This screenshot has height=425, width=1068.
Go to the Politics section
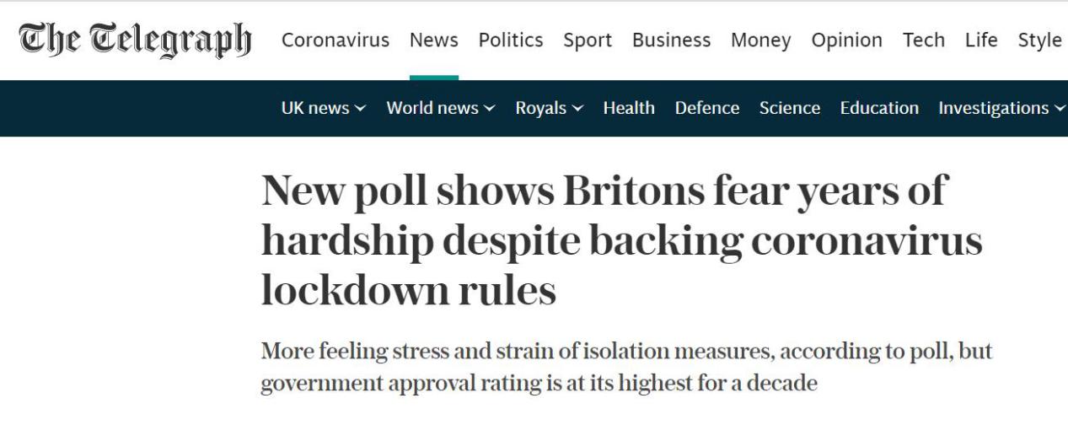pos(511,40)
